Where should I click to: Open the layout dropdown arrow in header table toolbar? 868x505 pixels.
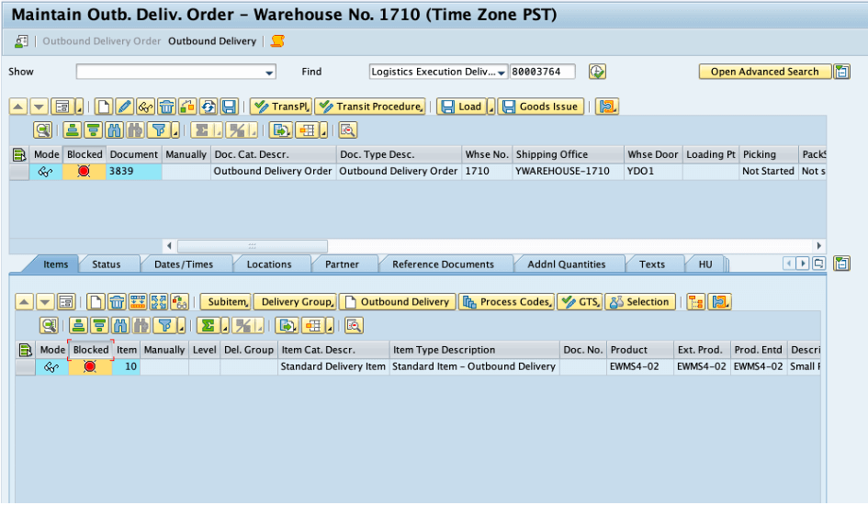[323, 131]
